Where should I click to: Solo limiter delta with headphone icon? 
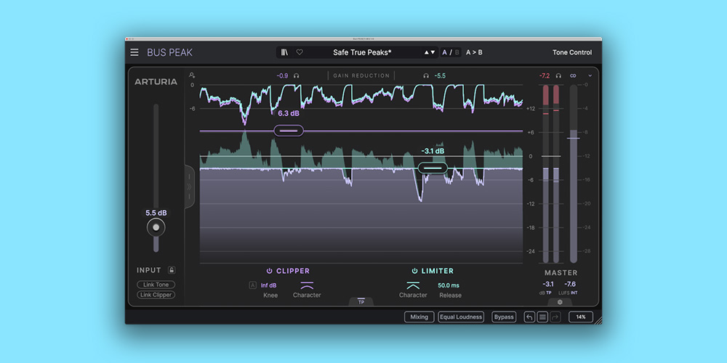[426, 76]
